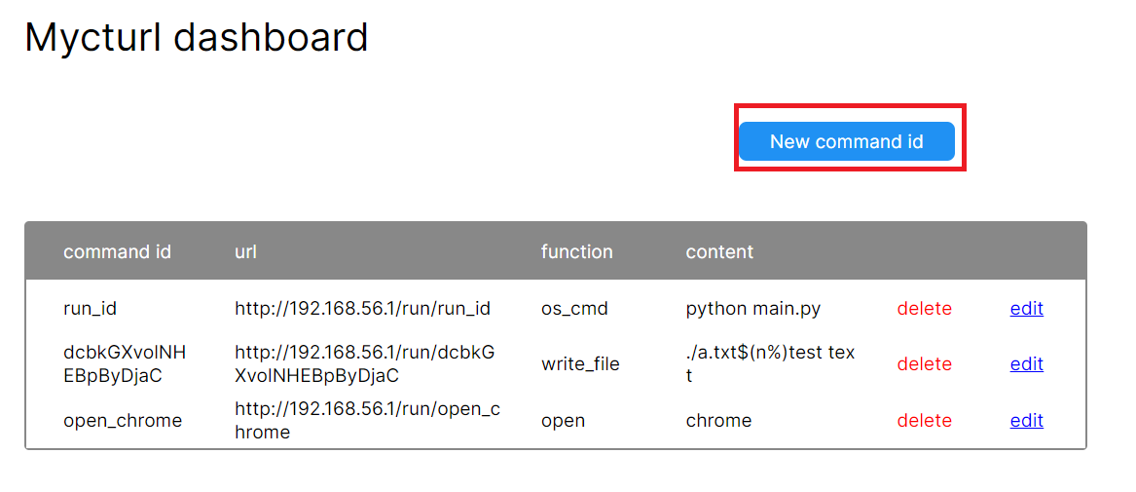Click the 'function' column header
Screen dimensions: 1136x492
point(576,251)
